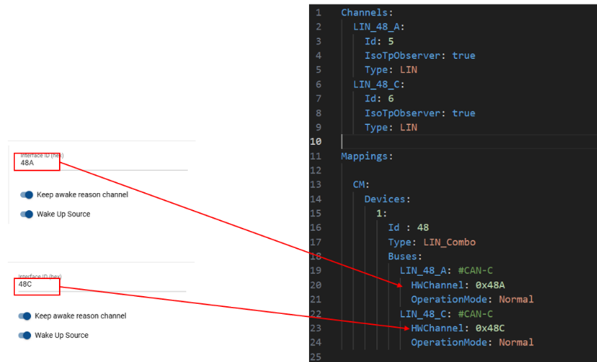Toggle Keep awake reason channel under 48C

[26, 315]
